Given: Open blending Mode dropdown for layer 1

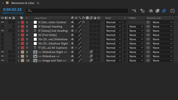Looking at the screenshot, I should pos(113,22).
